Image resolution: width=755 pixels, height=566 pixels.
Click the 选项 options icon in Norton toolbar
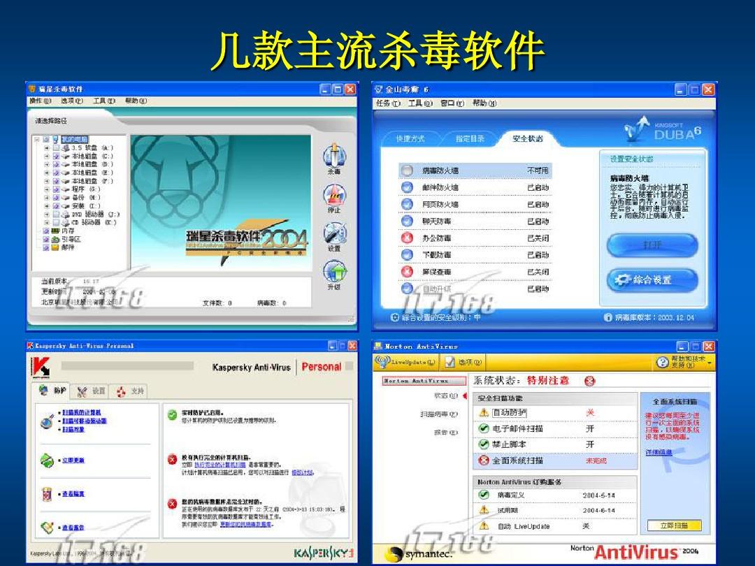450,362
